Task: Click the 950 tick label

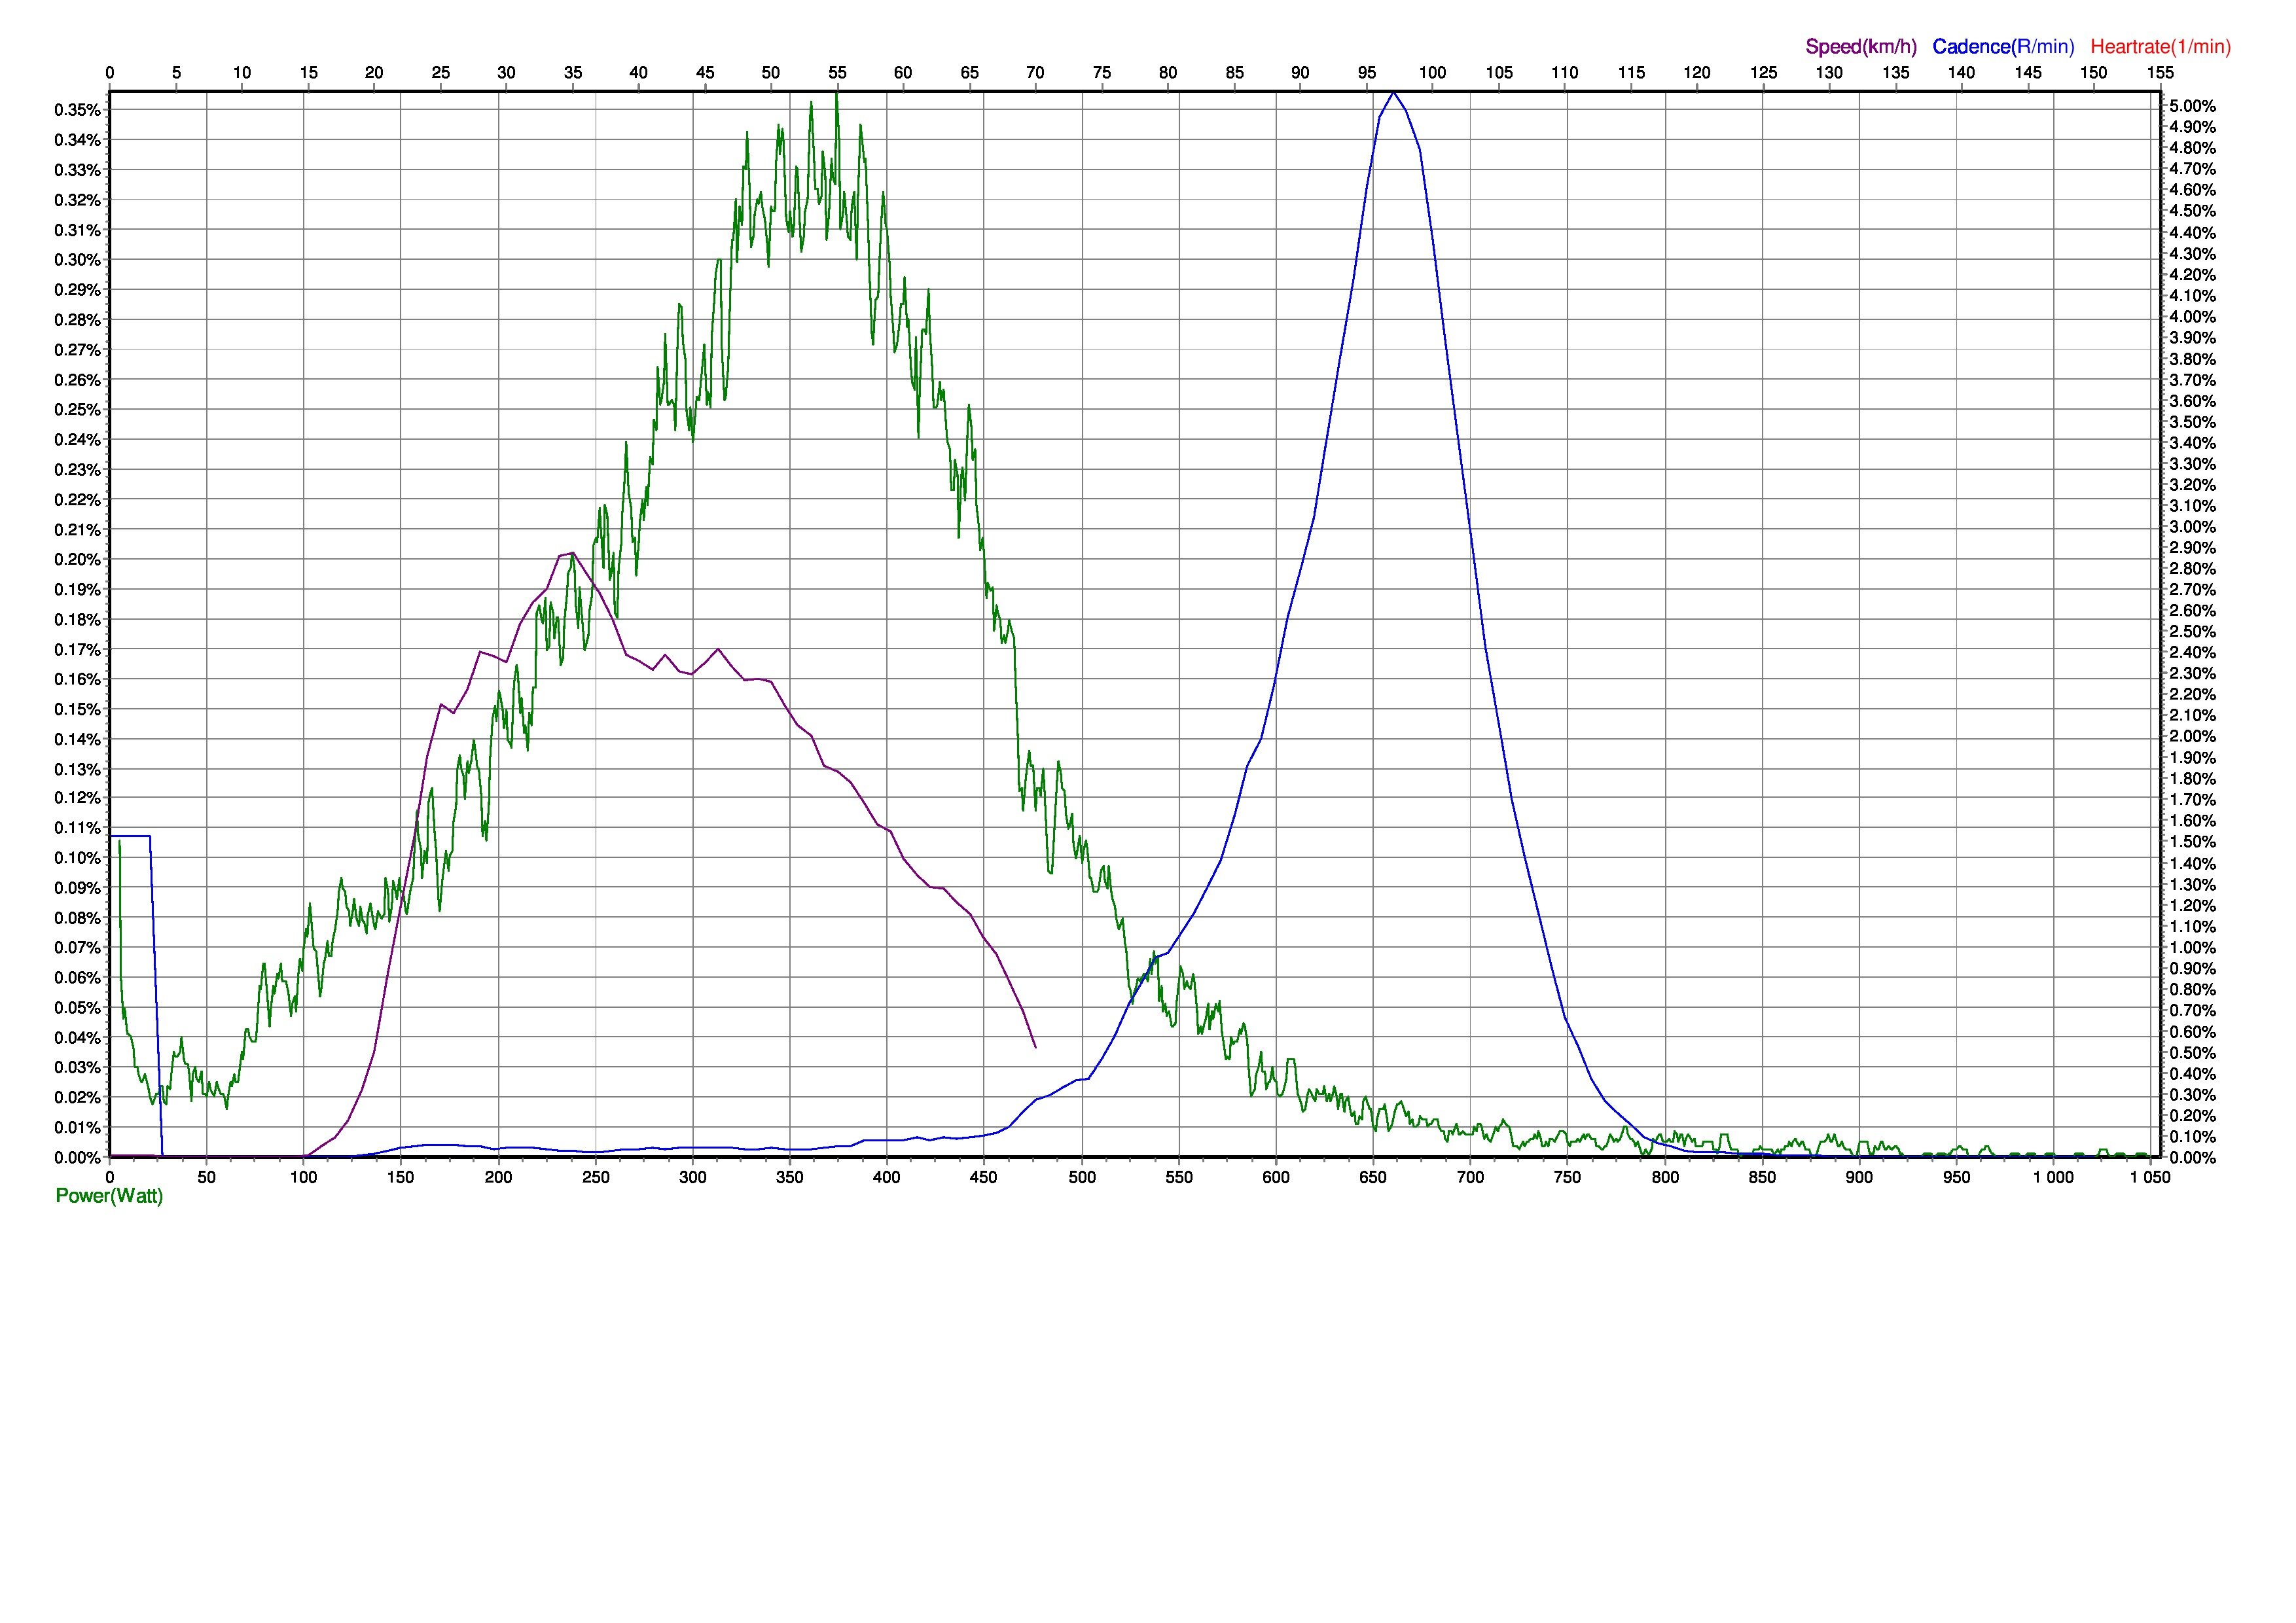Action: click(1956, 1178)
